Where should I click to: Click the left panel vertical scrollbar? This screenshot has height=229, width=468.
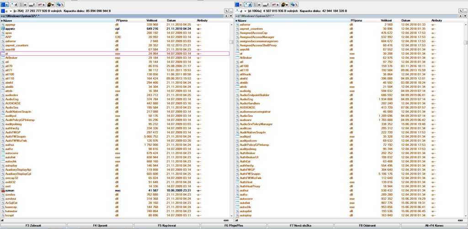pyautogui.click(x=231, y=114)
